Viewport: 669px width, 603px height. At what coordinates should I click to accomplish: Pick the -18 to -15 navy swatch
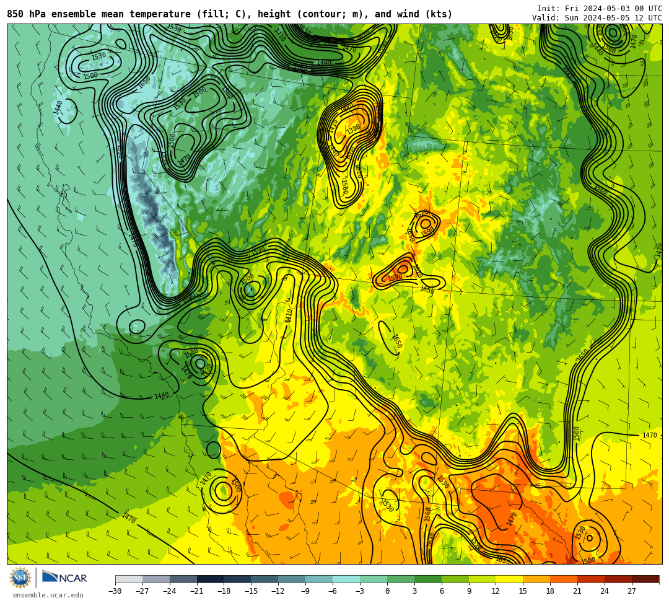tap(238, 579)
